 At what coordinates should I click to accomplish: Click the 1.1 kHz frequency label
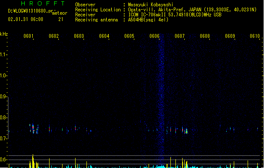coord(3,55)
